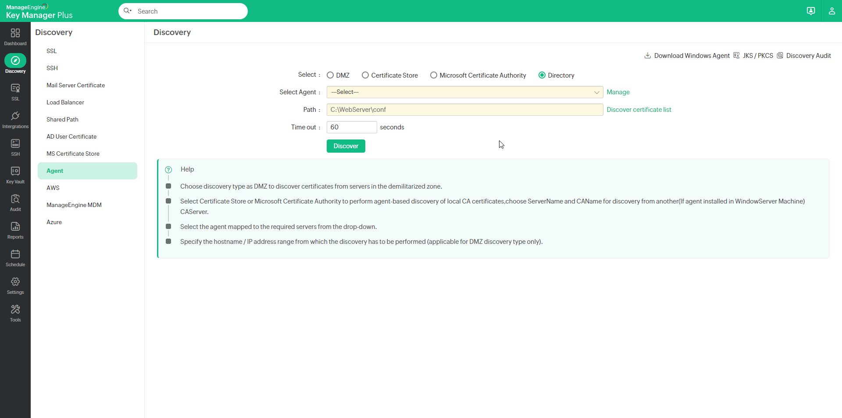Open the Schedule section
Screen dimensions: 842x418
15,257
